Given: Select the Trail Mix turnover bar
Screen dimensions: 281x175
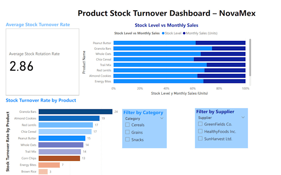Looking at the screenshot, I should click(x=60, y=152).
